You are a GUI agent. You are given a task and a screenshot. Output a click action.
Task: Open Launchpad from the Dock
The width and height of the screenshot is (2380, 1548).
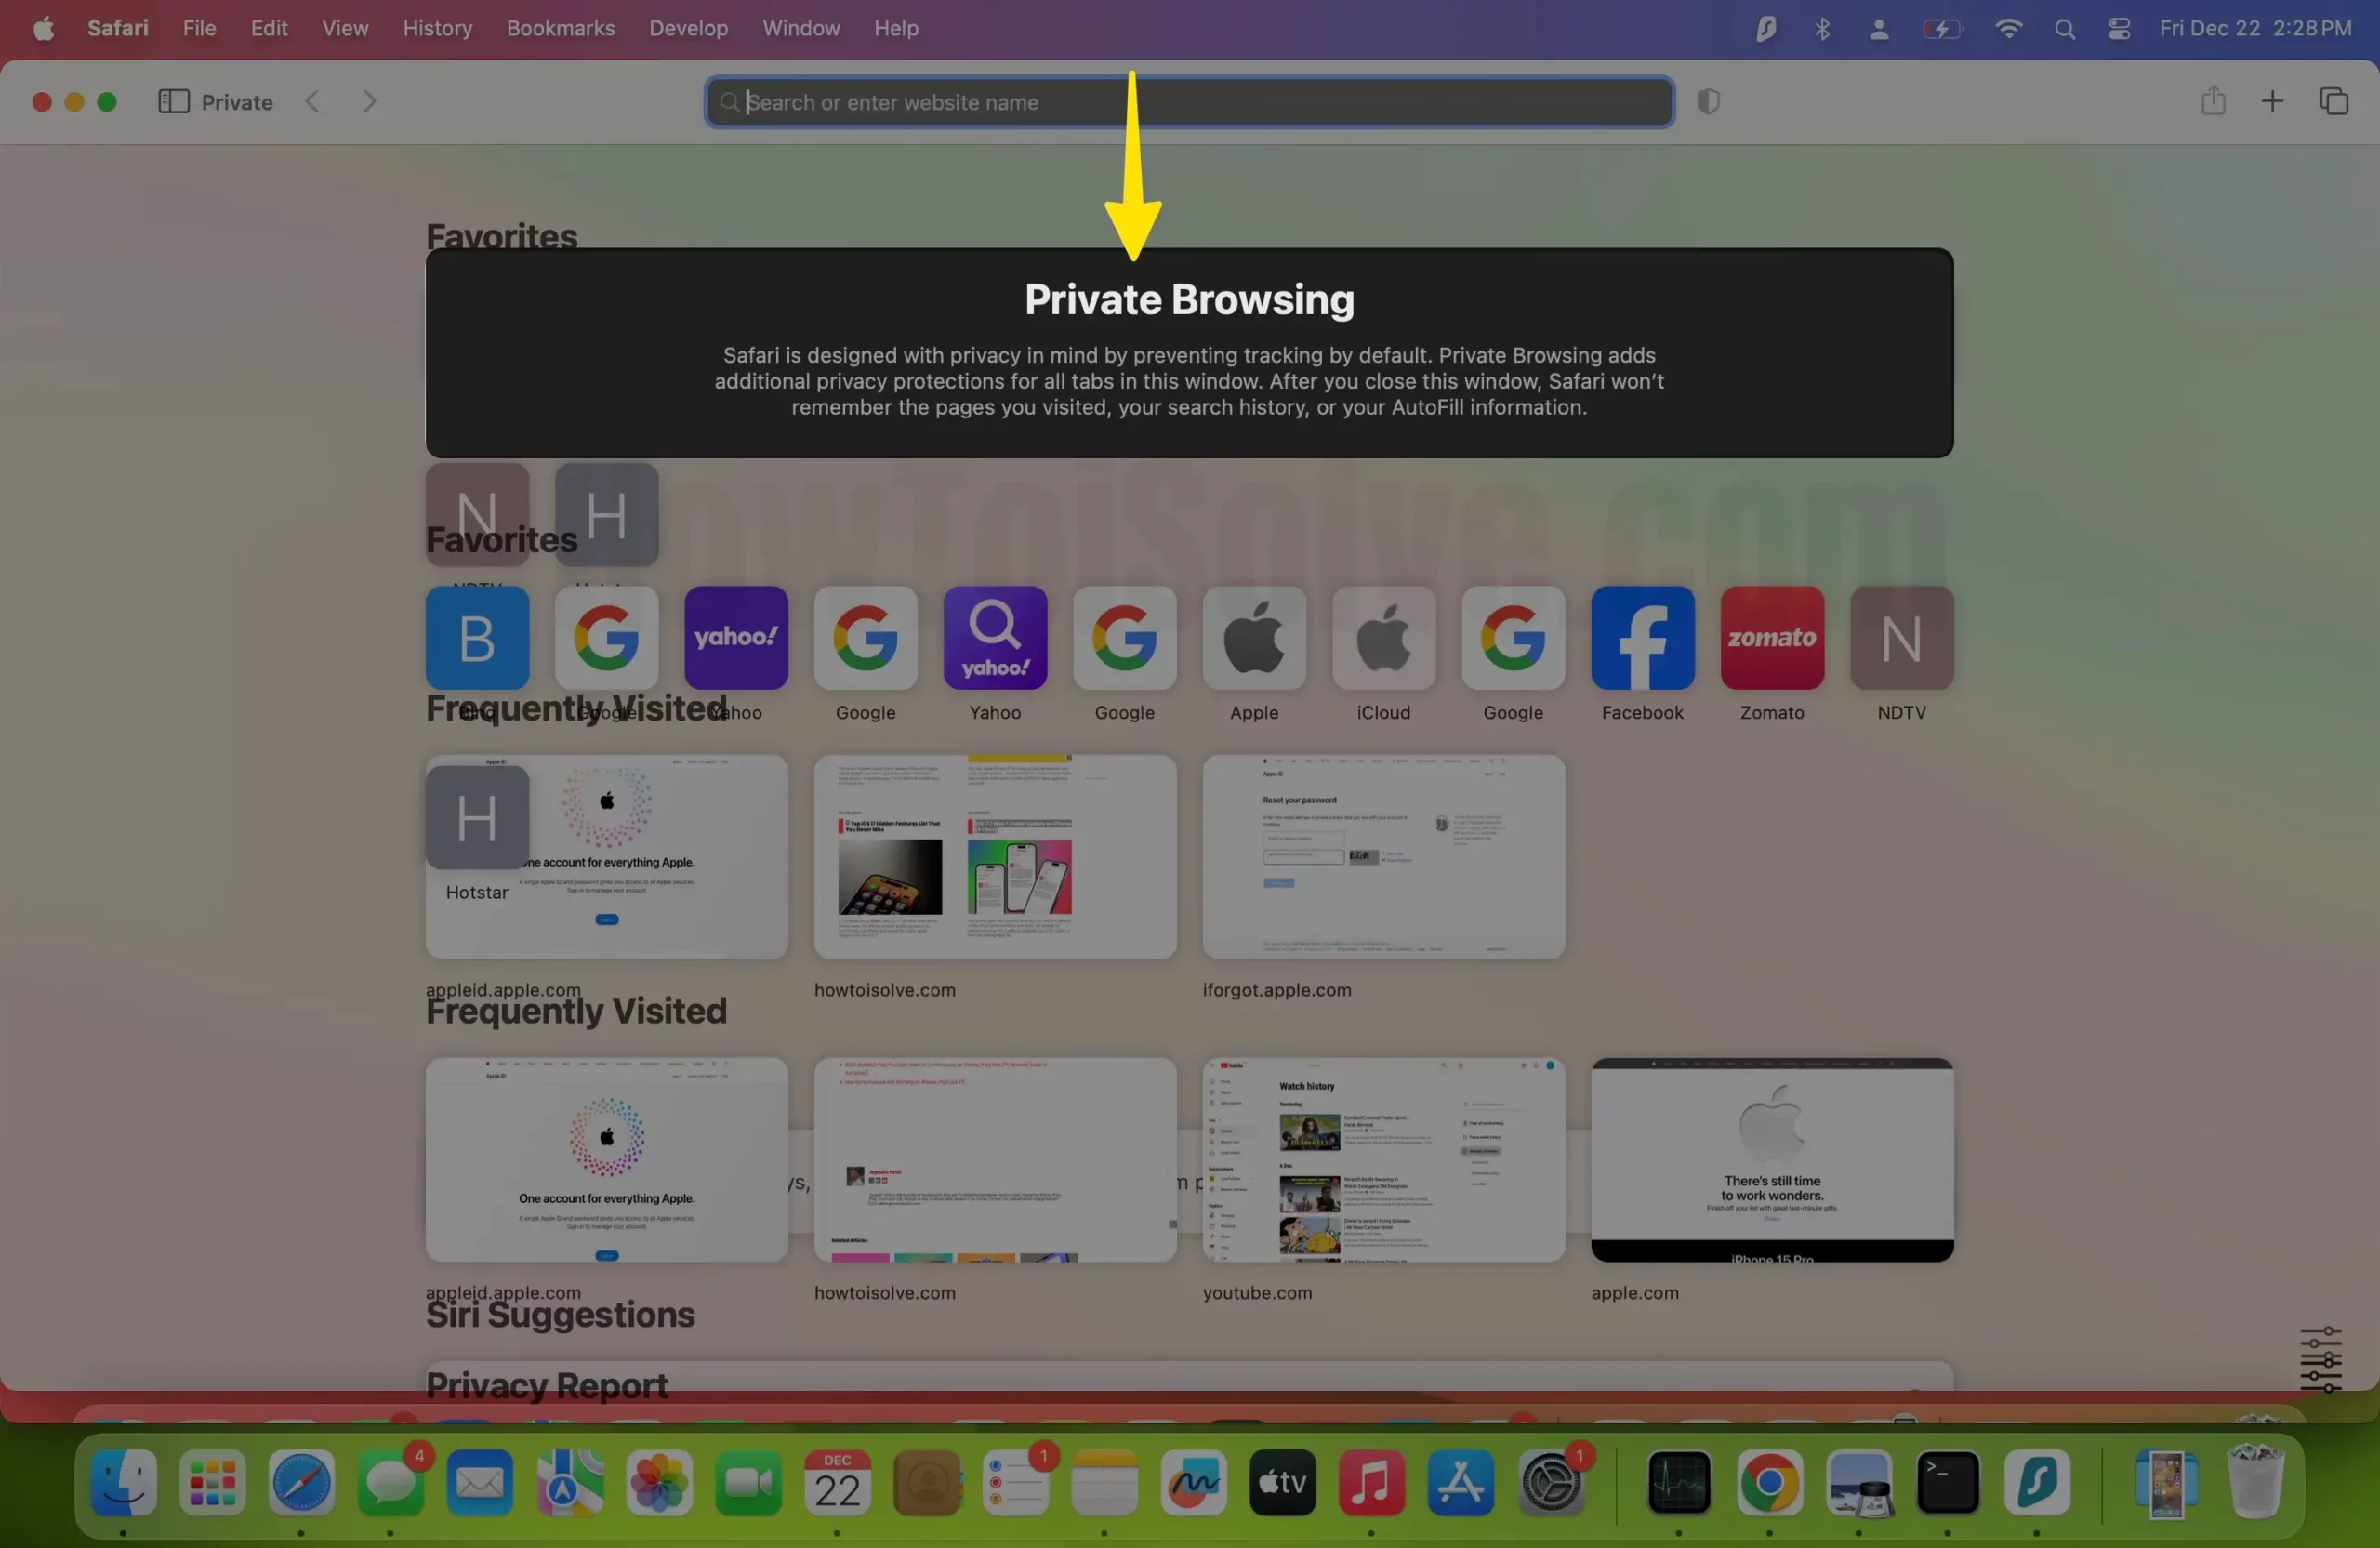tap(212, 1482)
